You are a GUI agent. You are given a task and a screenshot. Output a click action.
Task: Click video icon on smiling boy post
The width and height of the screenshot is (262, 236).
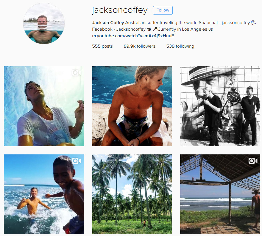pyautogui.click(x=77, y=161)
